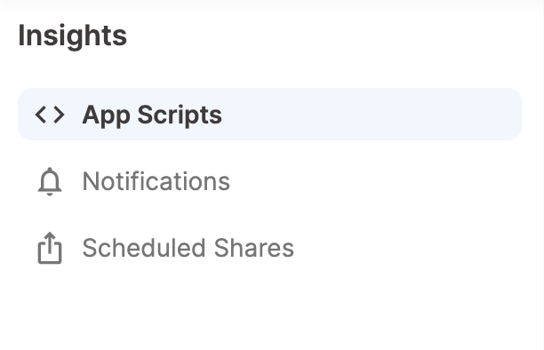Go to Notifications via its text label
The height and width of the screenshot is (350, 544).
point(156,181)
